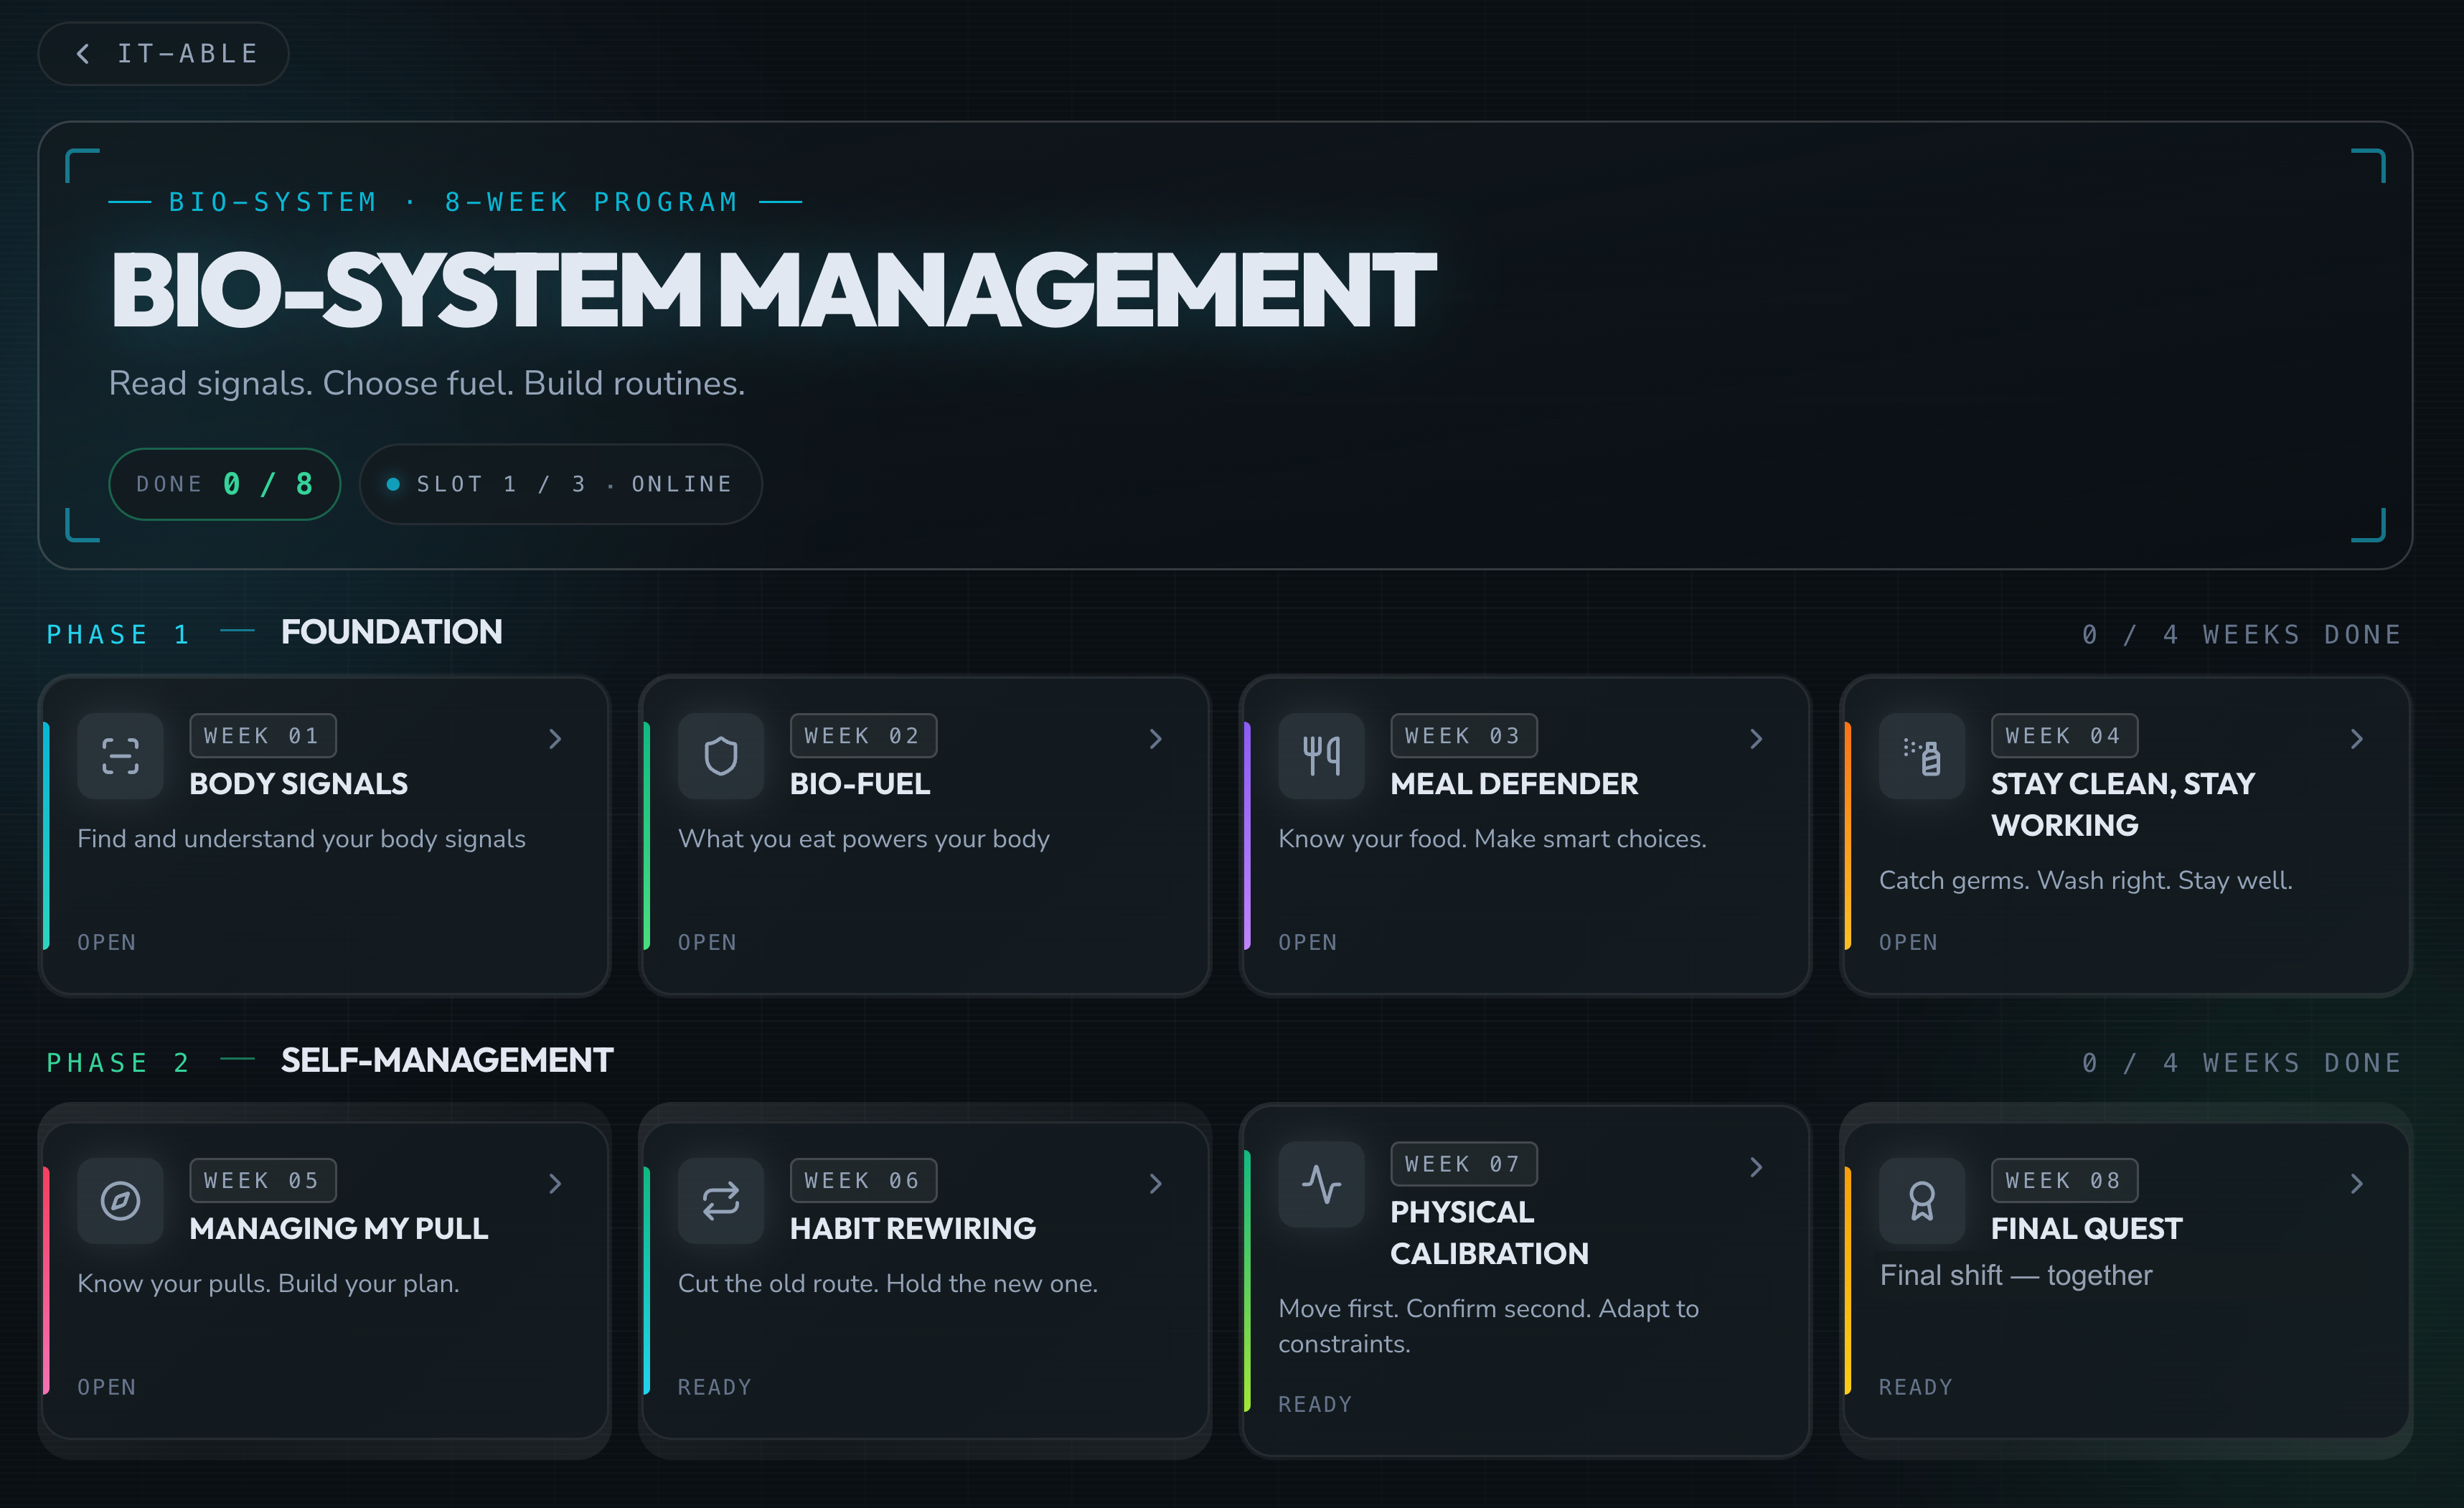This screenshot has width=2464, height=1508.
Task: Click 'Know your food. Make smart choices.' text
Action: (1492, 838)
